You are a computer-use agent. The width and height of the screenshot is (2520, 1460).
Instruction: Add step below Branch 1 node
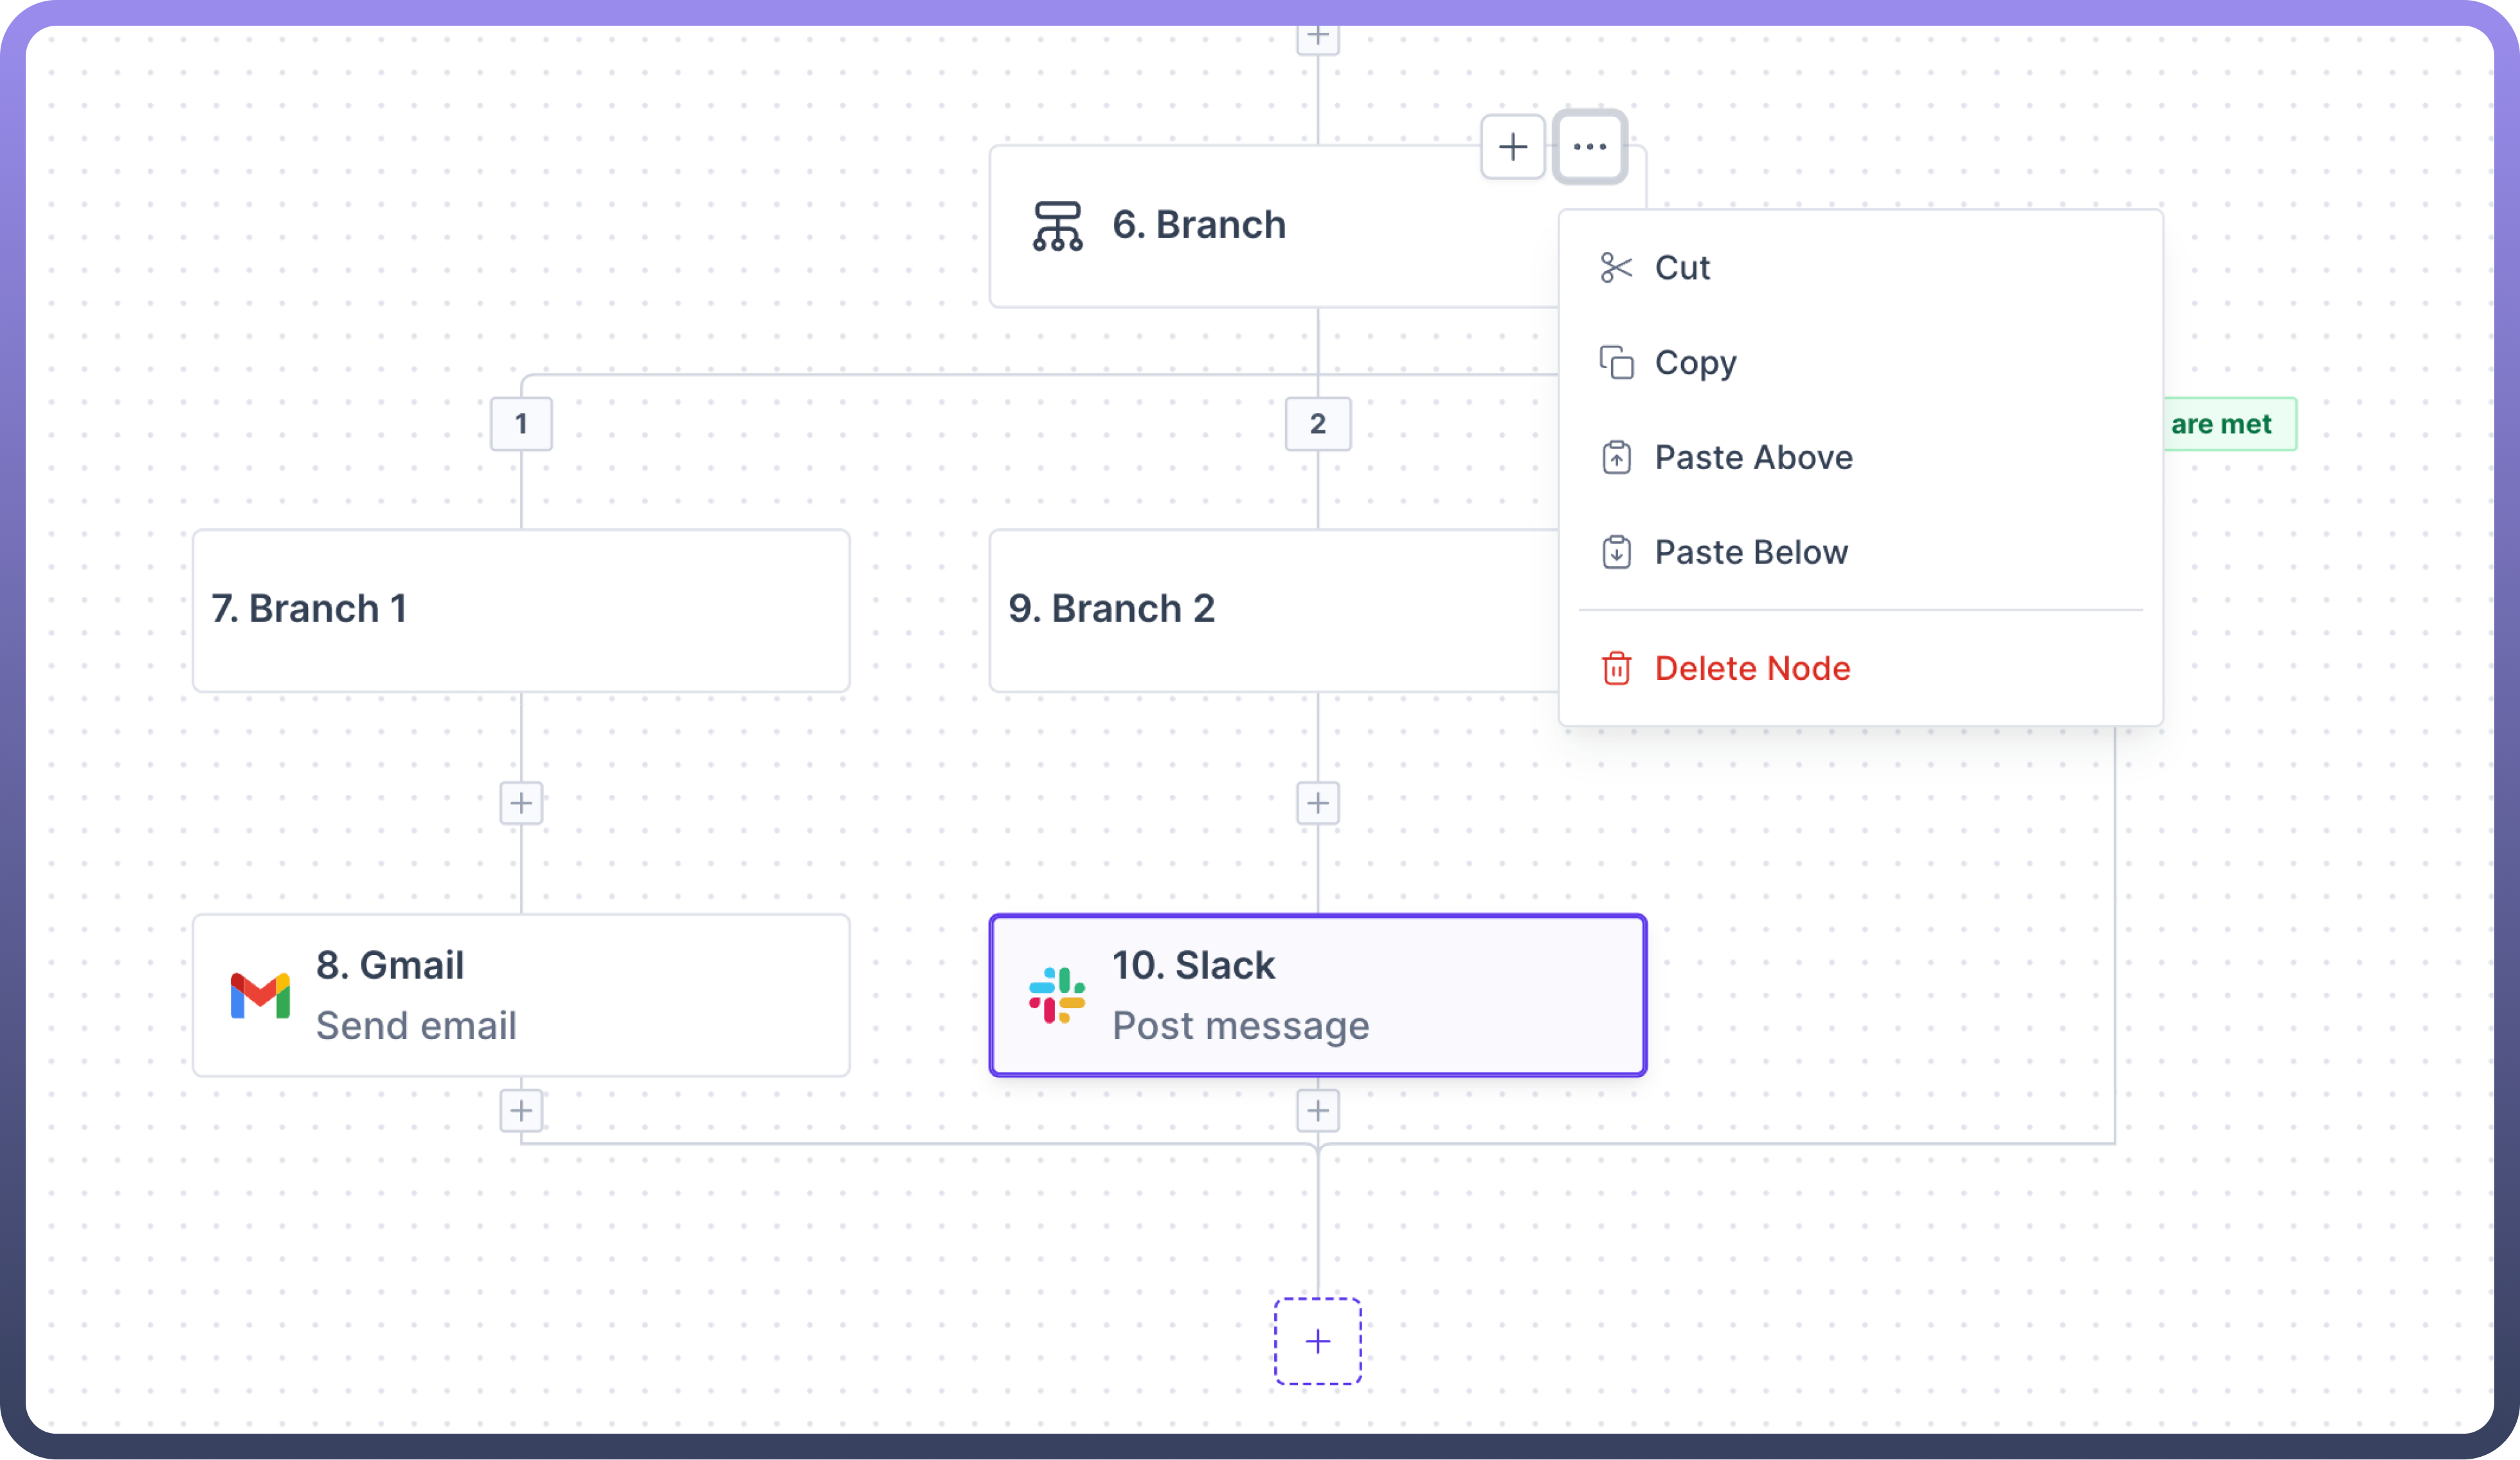(521, 803)
